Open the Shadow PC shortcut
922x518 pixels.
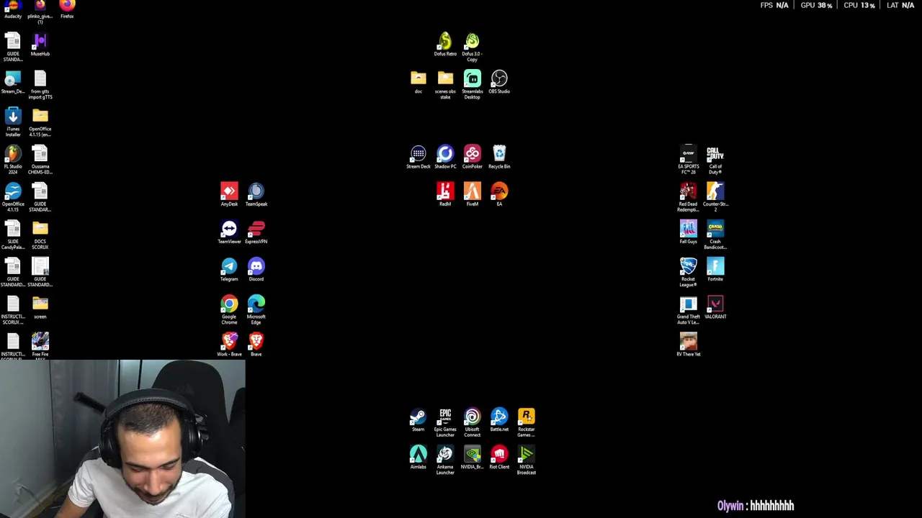tap(445, 156)
